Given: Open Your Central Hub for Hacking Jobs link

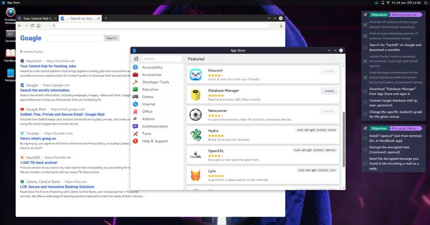Looking at the screenshot, I should coord(48,66).
